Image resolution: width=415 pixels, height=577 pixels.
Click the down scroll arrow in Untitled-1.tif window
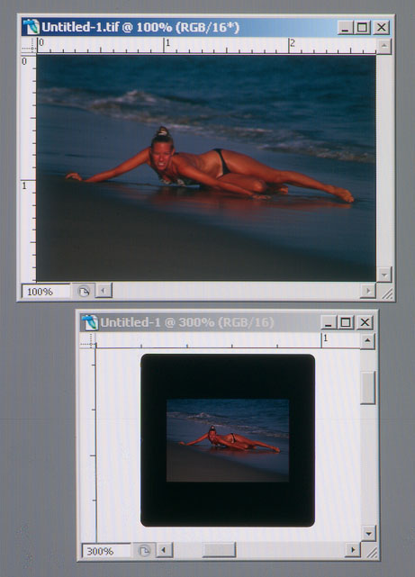point(383,275)
